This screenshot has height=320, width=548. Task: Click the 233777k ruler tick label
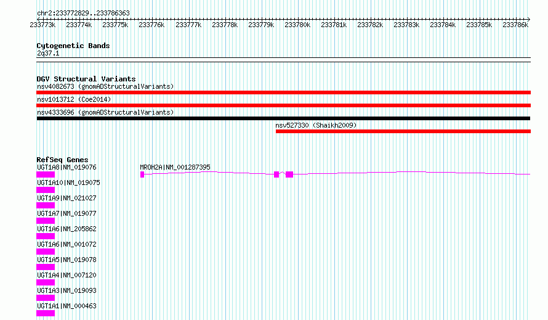click(188, 25)
